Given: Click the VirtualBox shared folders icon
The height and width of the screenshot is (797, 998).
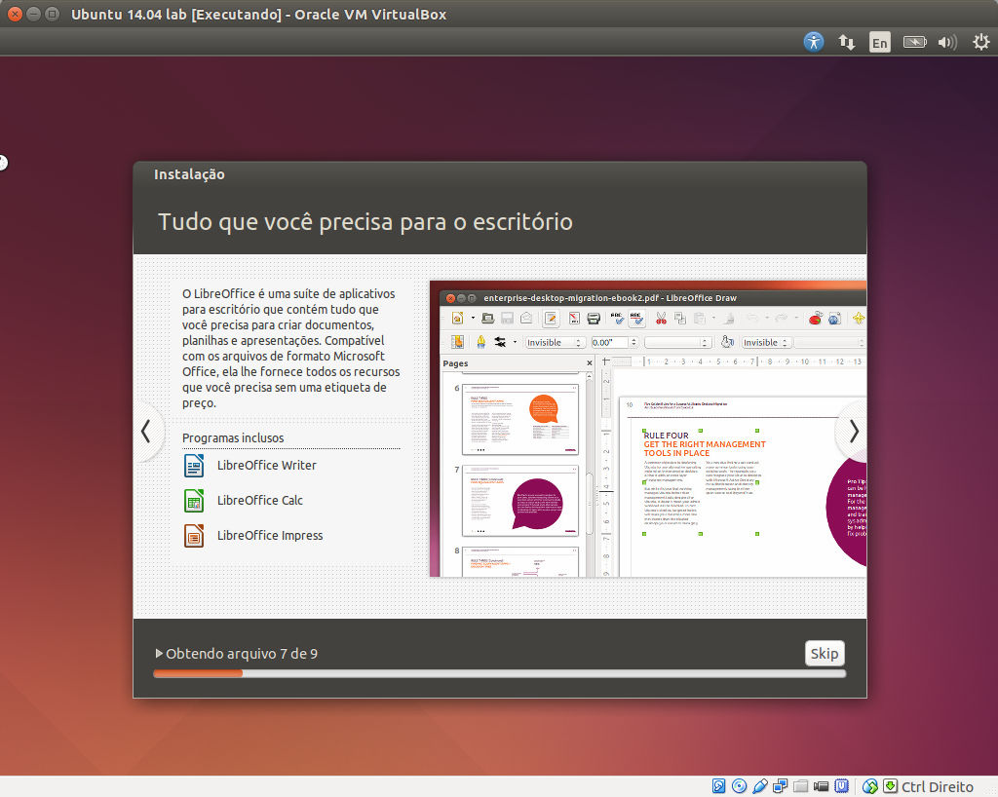Looking at the screenshot, I should (x=801, y=786).
